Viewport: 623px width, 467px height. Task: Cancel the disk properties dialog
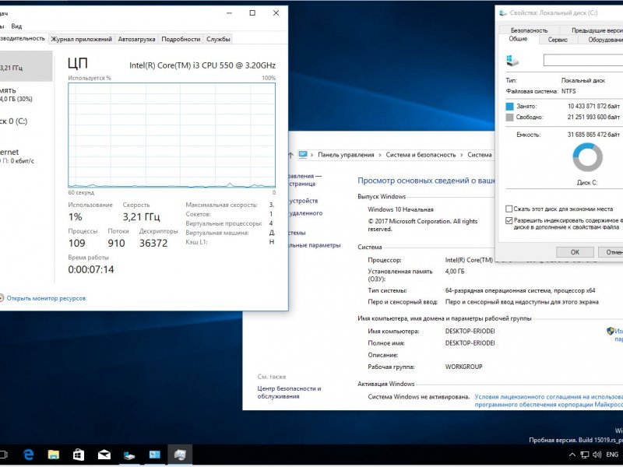tap(610, 252)
